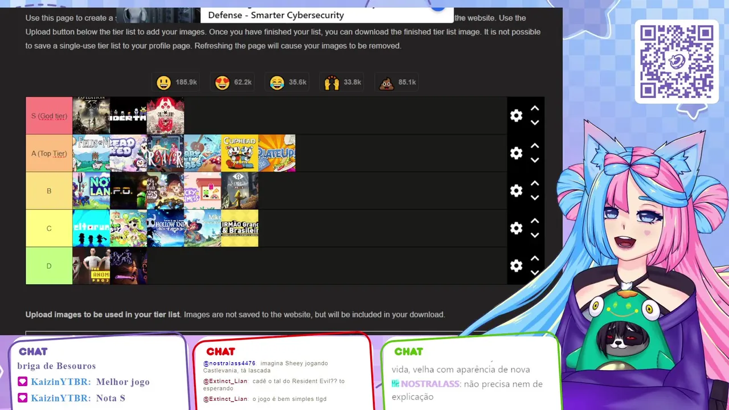The image size is (729, 410).
Task: Open settings gear for B tier row
Action: (x=516, y=191)
